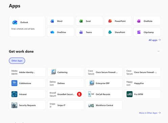Click the arrow beside More in Other Apps

[x=159, y=113]
